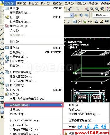Select the Arc tool
The width and height of the screenshot is (110, 135).
[2, 54]
